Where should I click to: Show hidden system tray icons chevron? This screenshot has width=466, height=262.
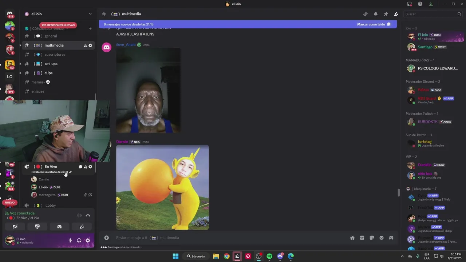[x=402, y=256]
